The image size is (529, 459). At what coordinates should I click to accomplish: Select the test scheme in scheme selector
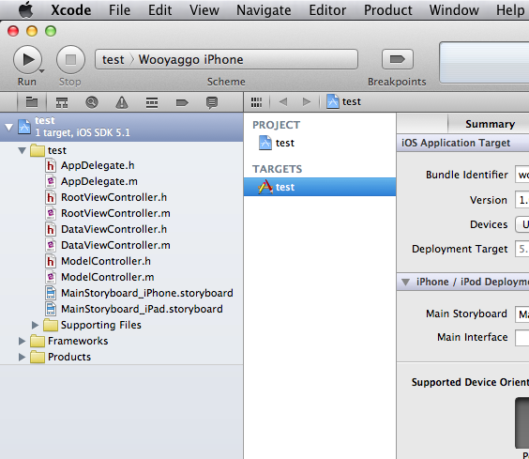113,59
